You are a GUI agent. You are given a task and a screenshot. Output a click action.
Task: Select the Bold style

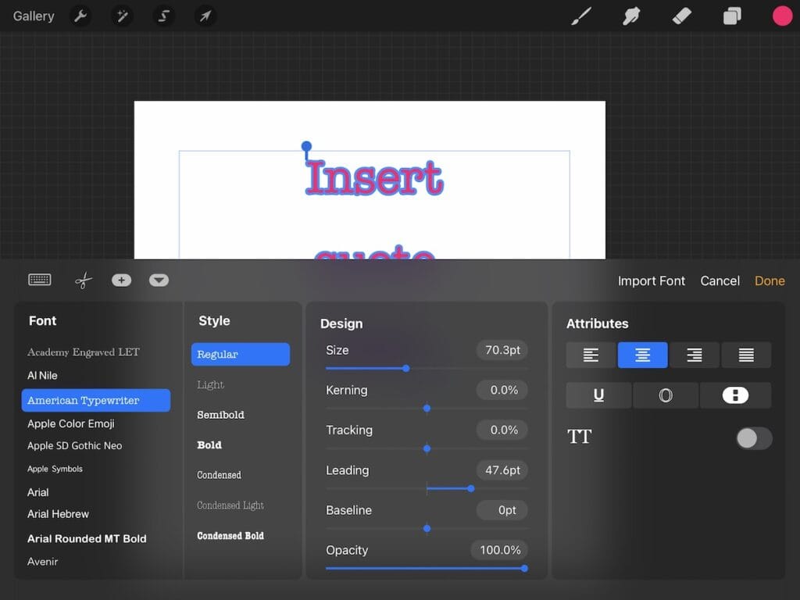[x=209, y=445]
